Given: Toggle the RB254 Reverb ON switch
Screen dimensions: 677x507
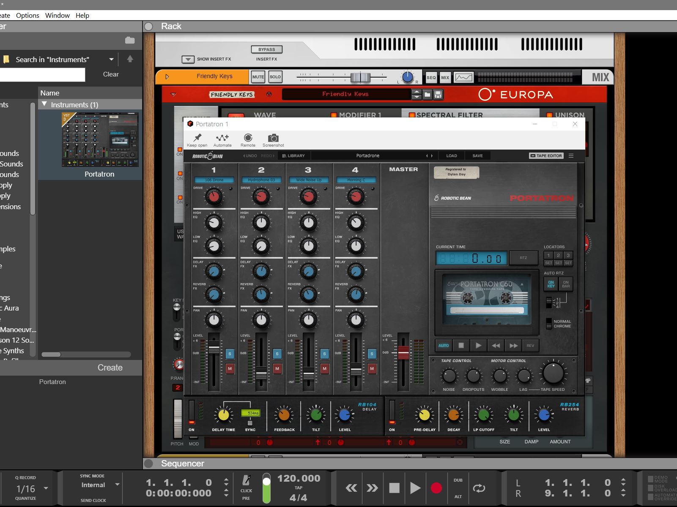Looking at the screenshot, I should pyautogui.click(x=392, y=412).
